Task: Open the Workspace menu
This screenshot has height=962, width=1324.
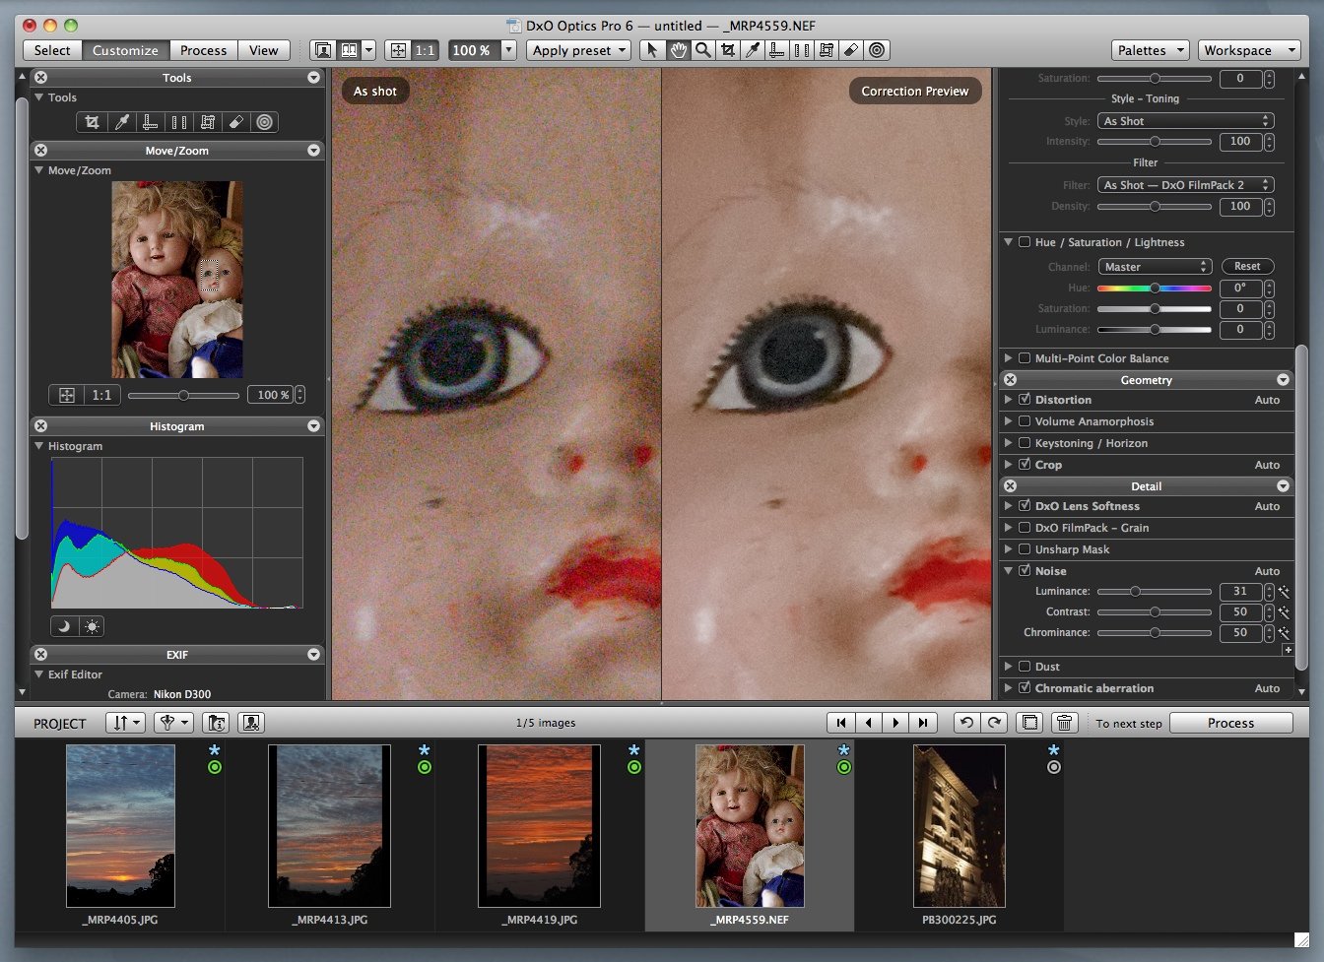Action: pos(1249,50)
